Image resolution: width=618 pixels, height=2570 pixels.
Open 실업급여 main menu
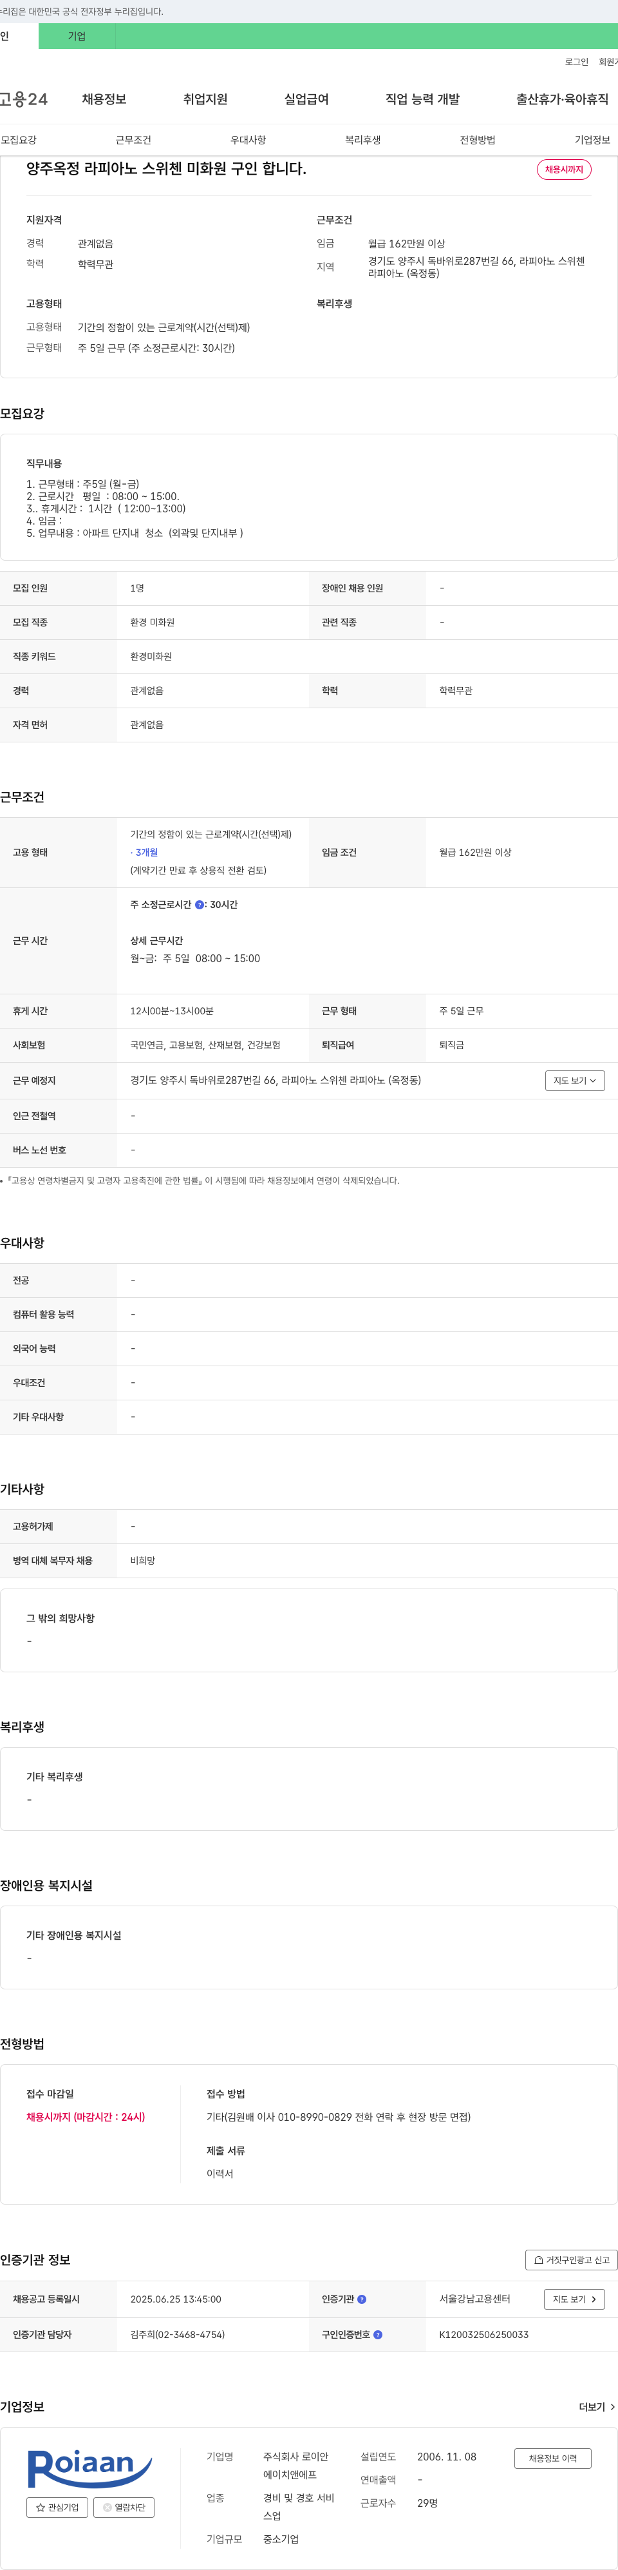(x=306, y=99)
